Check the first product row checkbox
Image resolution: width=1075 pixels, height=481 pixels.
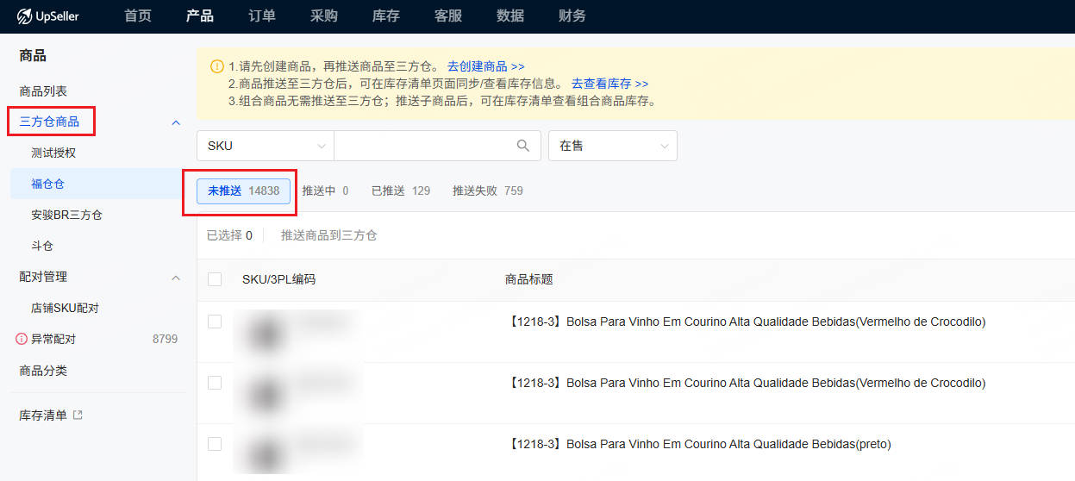[215, 322]
